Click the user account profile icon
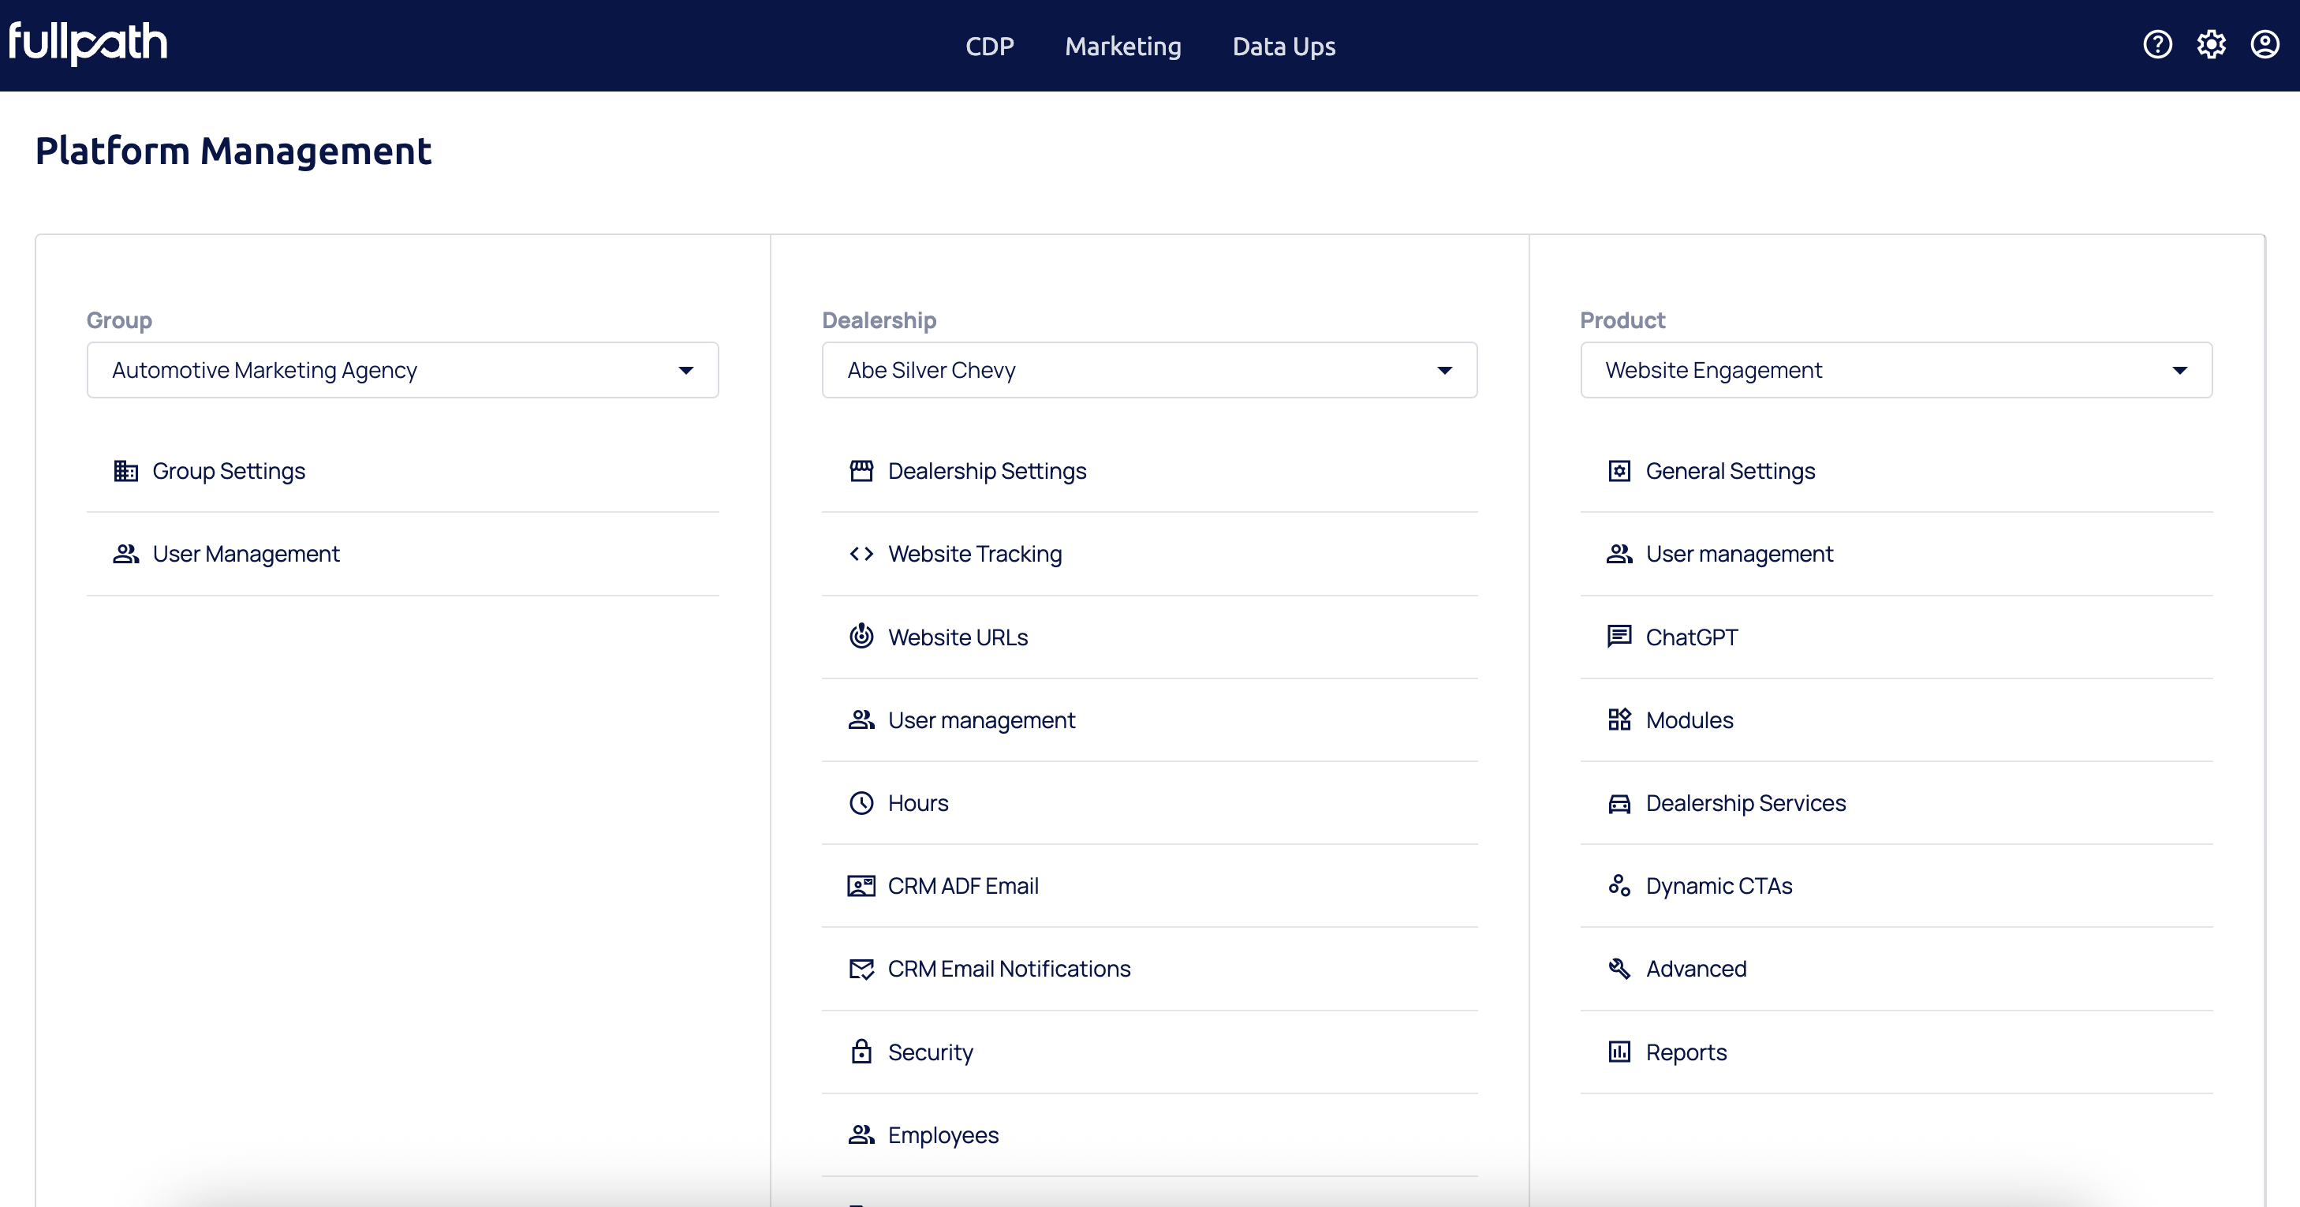Viewport: 2300px width, 1207px height. pyautogui.click(x=2265, y=45)
